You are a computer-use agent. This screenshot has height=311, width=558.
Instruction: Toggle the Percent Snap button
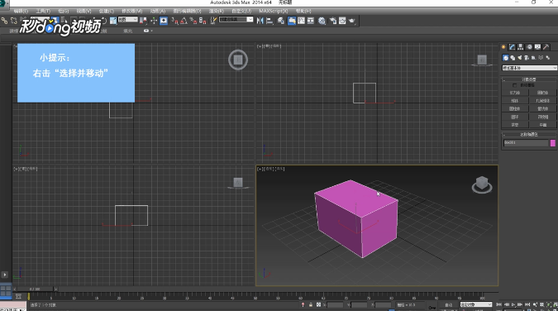193,21
